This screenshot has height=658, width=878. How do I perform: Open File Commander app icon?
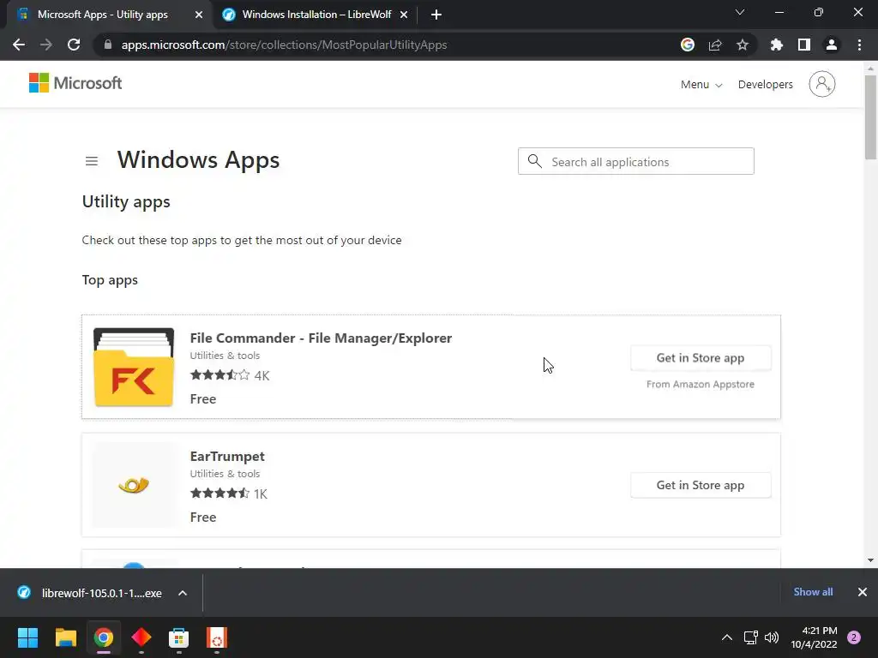tap(133, 367)
